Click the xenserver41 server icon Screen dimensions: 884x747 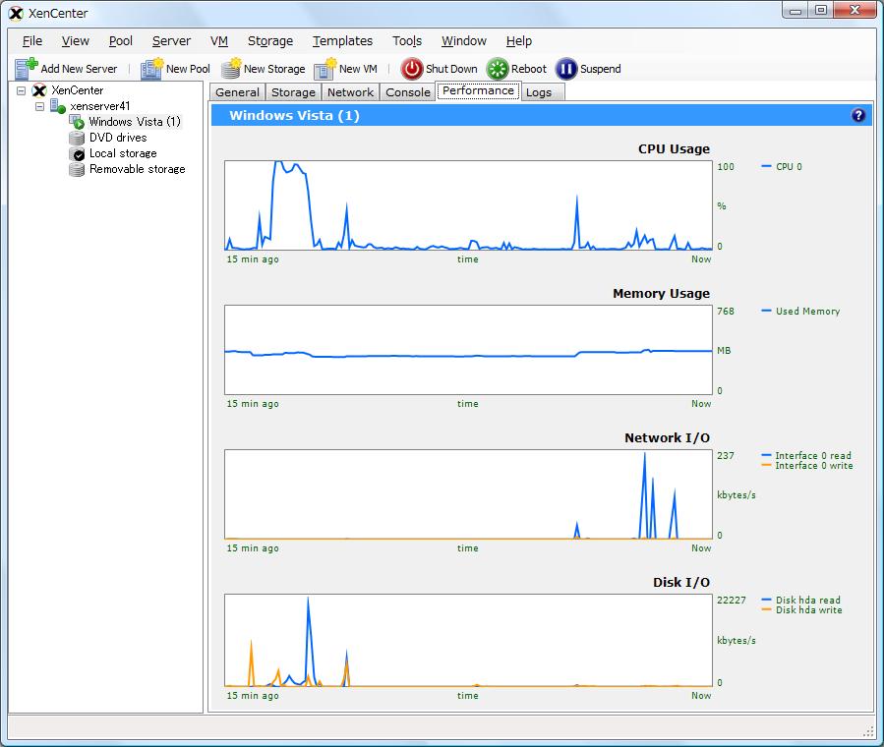pyautogui.click(x=58, y=106)
